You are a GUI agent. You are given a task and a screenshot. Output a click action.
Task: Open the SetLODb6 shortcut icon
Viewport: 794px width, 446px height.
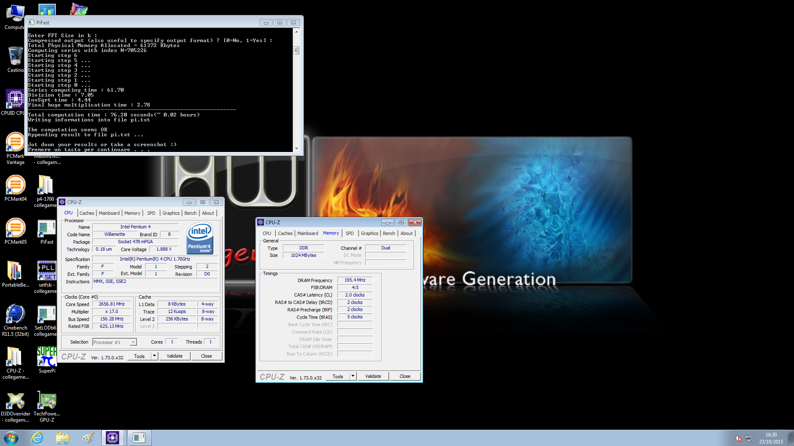(46, 320)
